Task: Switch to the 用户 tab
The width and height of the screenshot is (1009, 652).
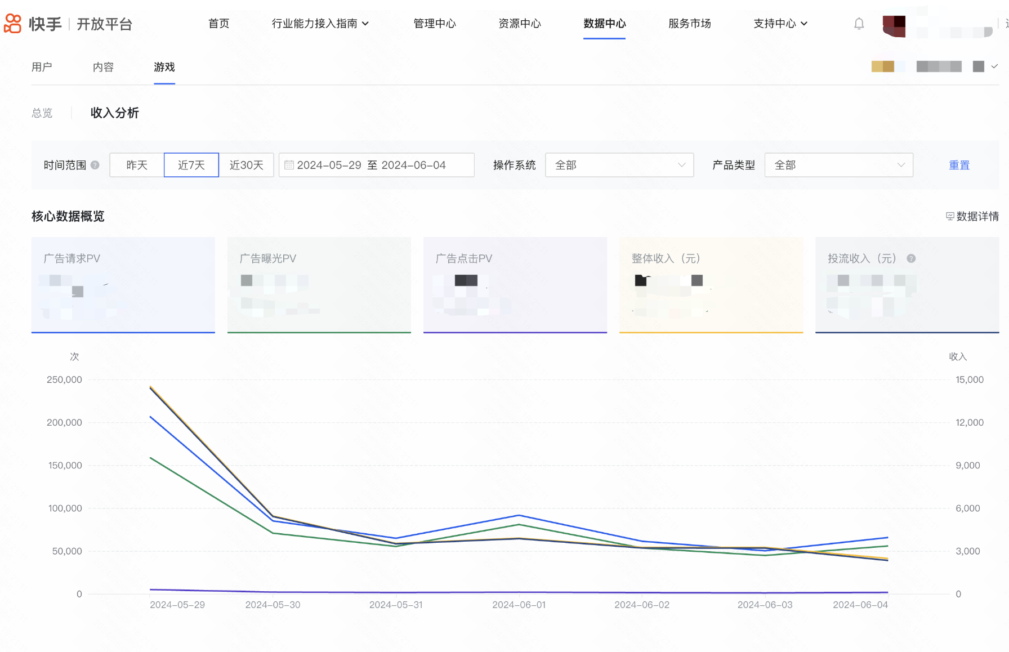Action: point(42,67)
